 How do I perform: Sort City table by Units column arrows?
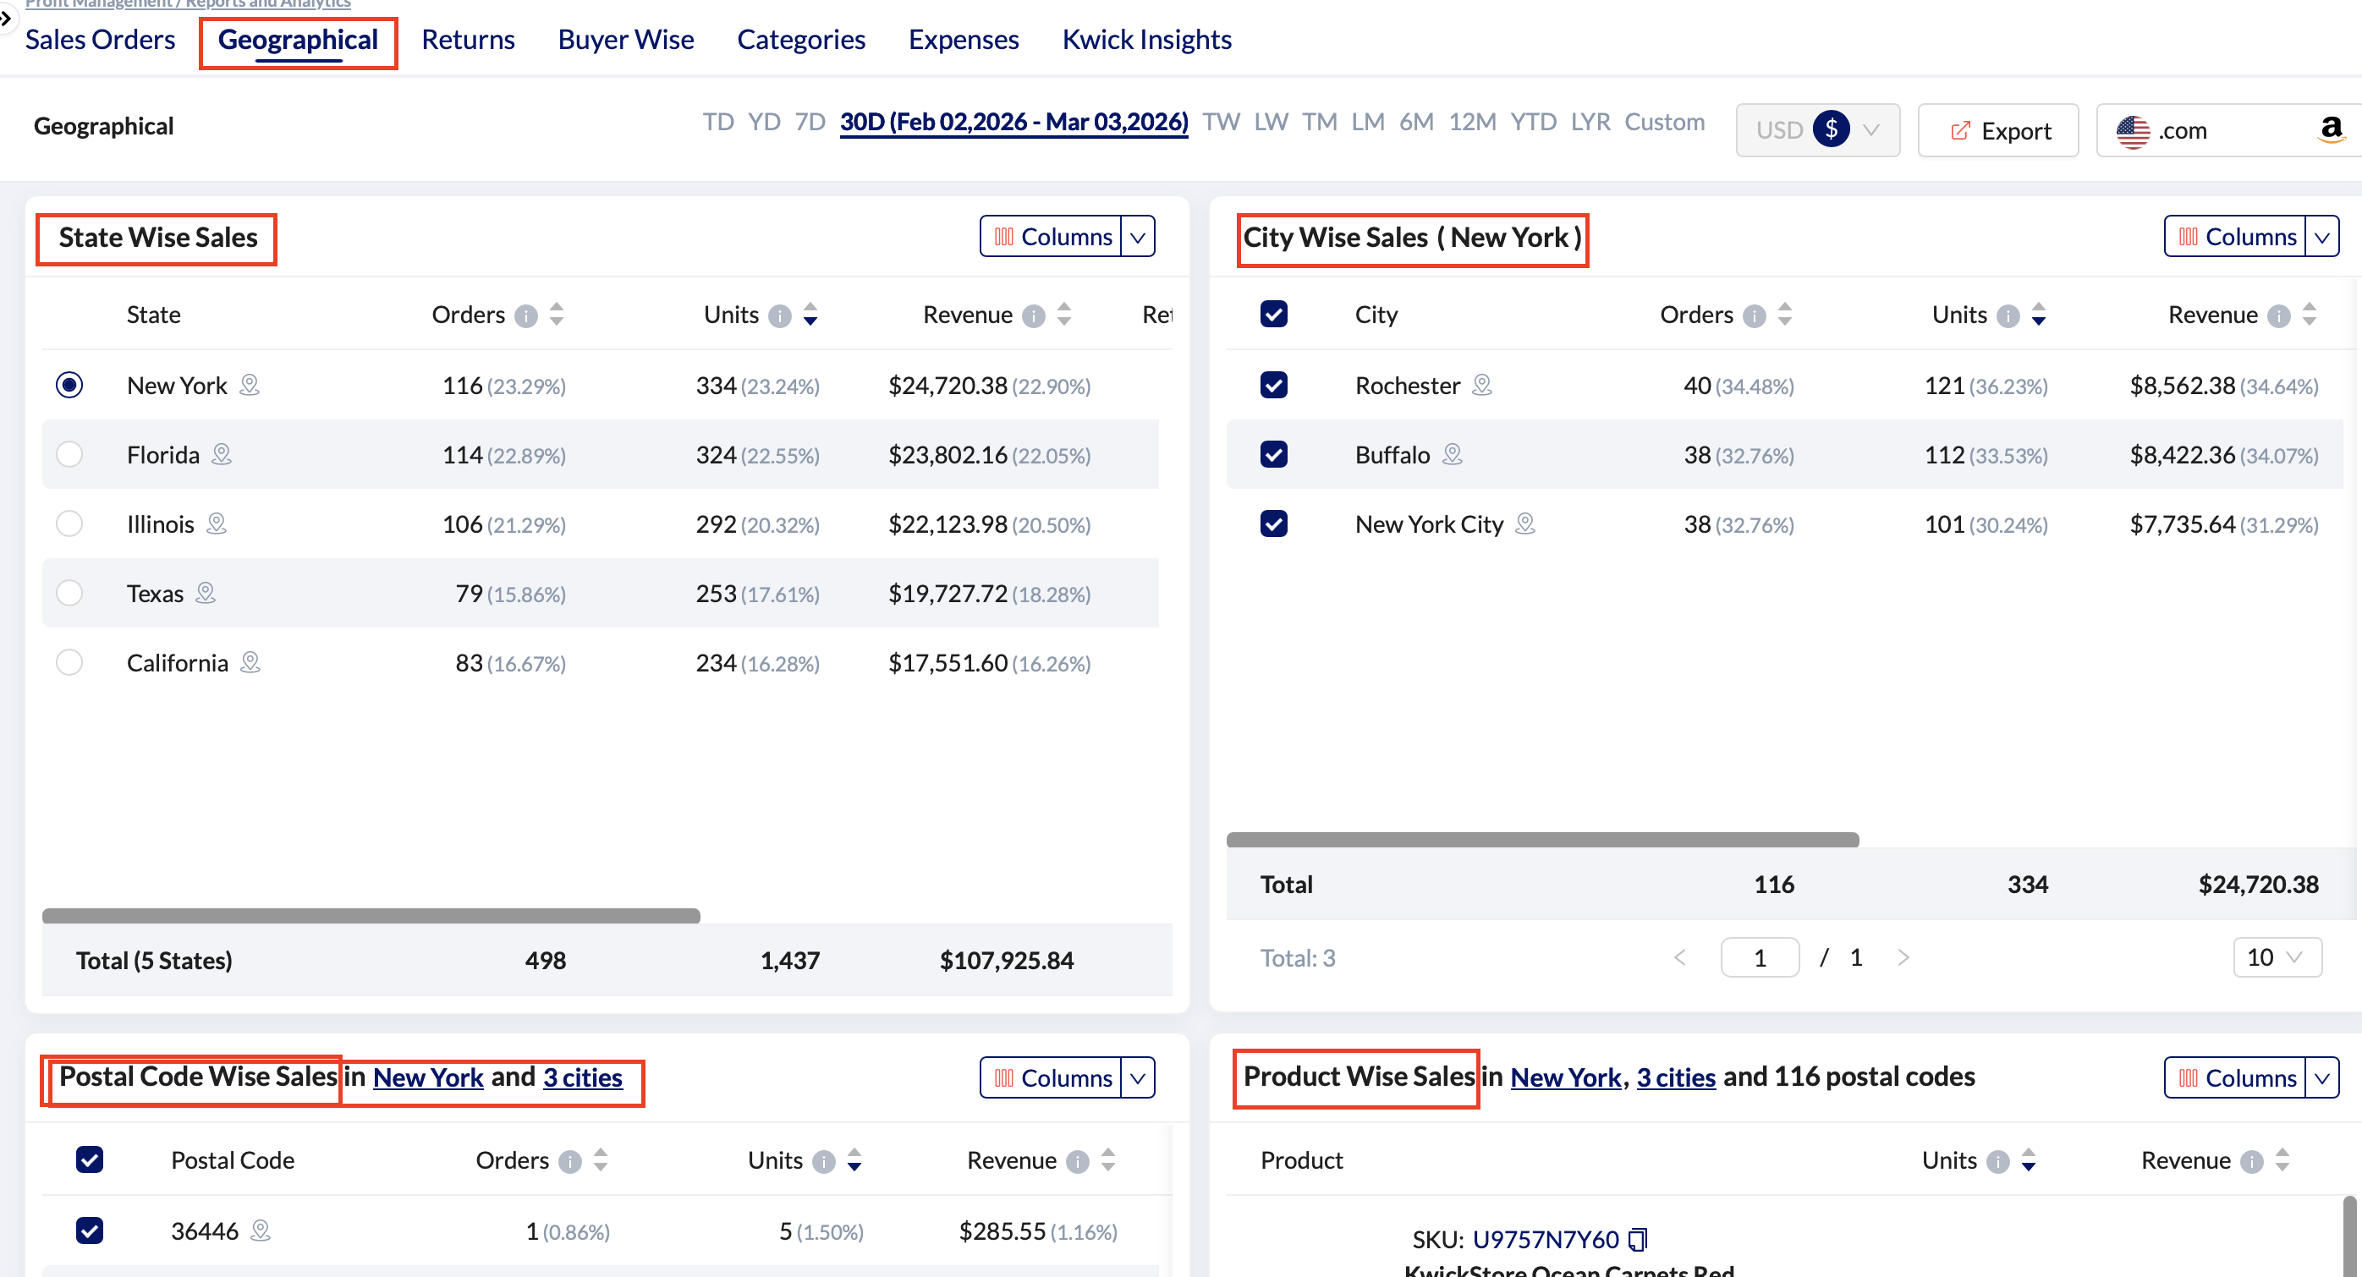[2038, 315]
